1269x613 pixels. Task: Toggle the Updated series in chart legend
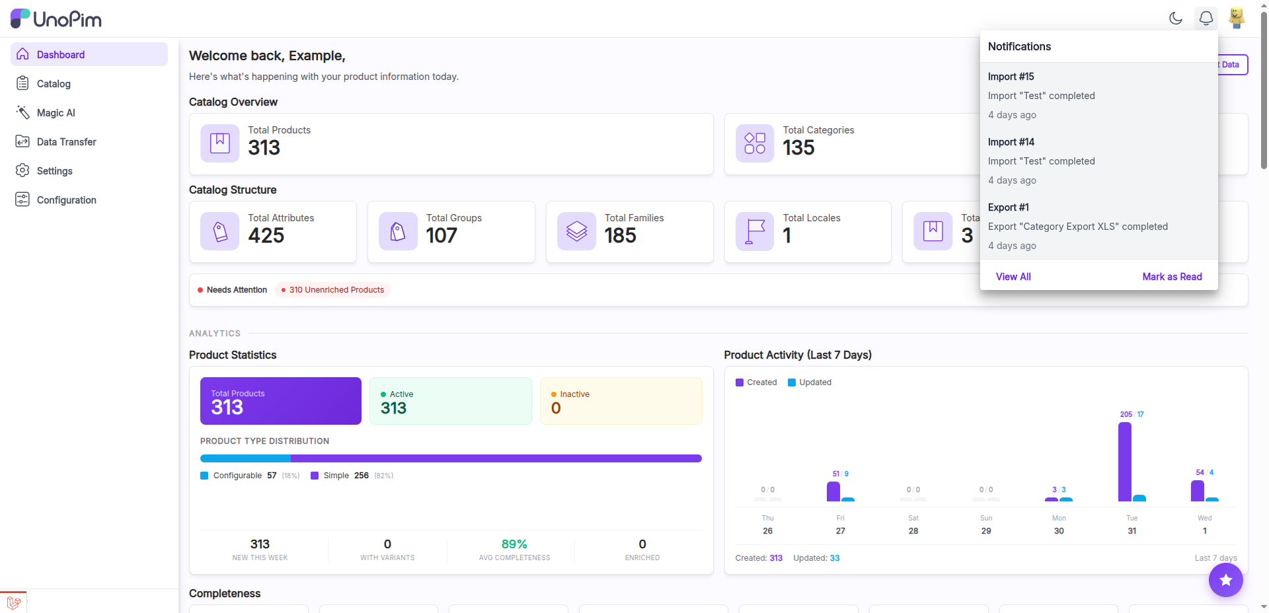click(x=810, y=382)
